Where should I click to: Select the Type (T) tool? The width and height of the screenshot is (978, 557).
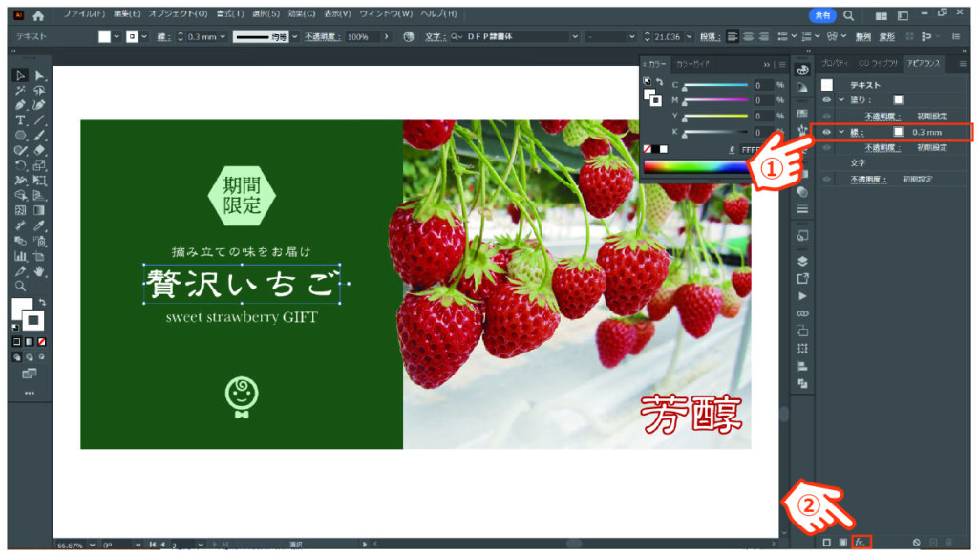20,120
